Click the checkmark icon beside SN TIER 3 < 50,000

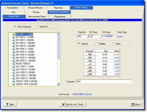(14, 40)
